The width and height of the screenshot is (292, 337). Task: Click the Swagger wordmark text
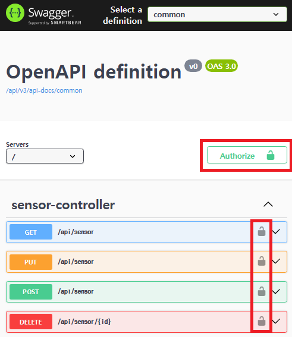tap(50, 13)
